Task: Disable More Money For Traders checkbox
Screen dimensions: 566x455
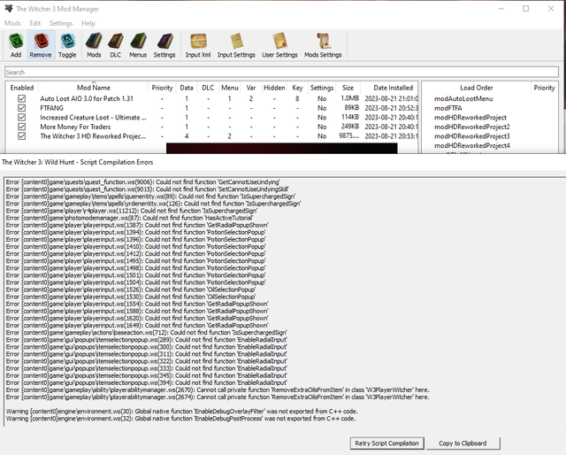Action: [x=21, y=127]
